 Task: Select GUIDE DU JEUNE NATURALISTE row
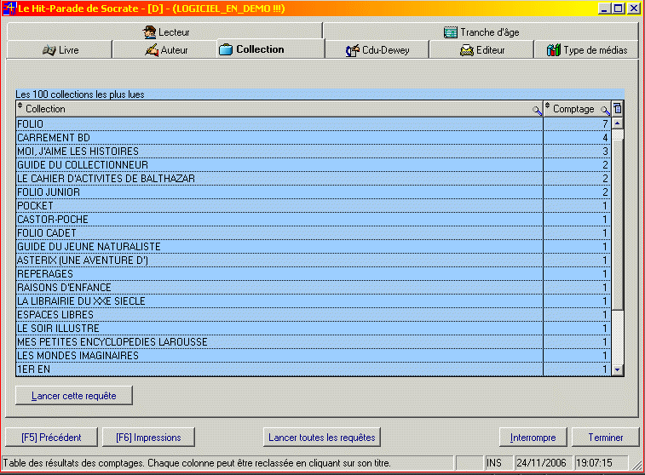pyautogui.click(x=313, y=246)
